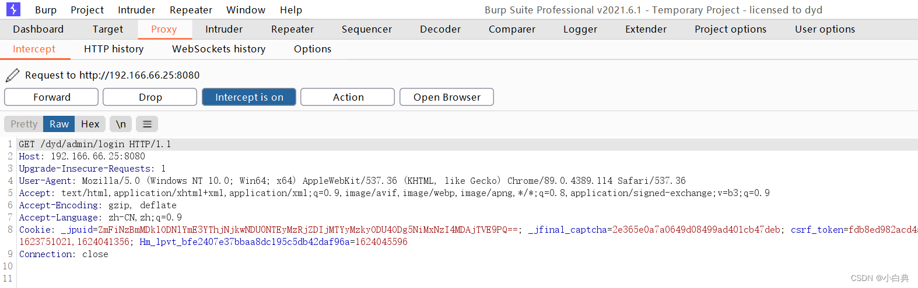Click the Host header line
Image resolution: width=918 pixels, height=288 pixels.
click(x=82, y=157)
